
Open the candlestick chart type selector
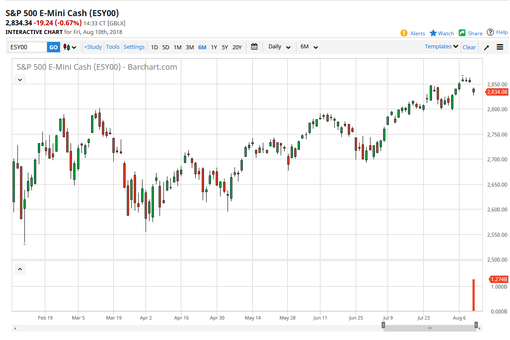tap(70, 47)
